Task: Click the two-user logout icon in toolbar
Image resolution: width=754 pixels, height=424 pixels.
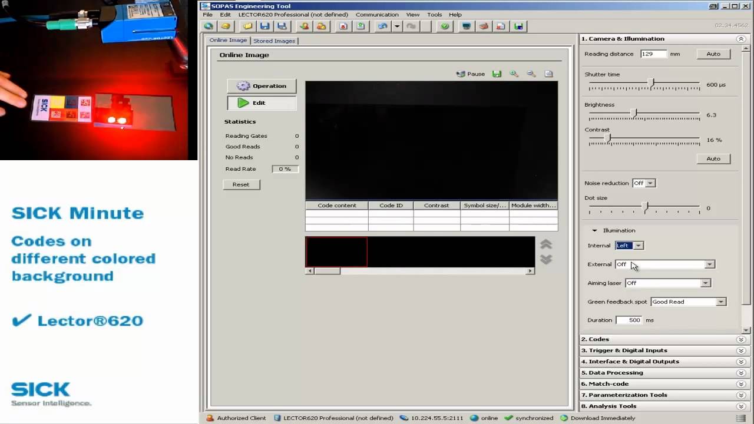Action: [321, 26]
